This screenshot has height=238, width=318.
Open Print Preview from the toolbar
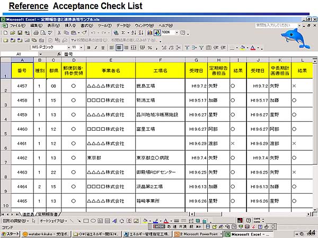point(43,33)
